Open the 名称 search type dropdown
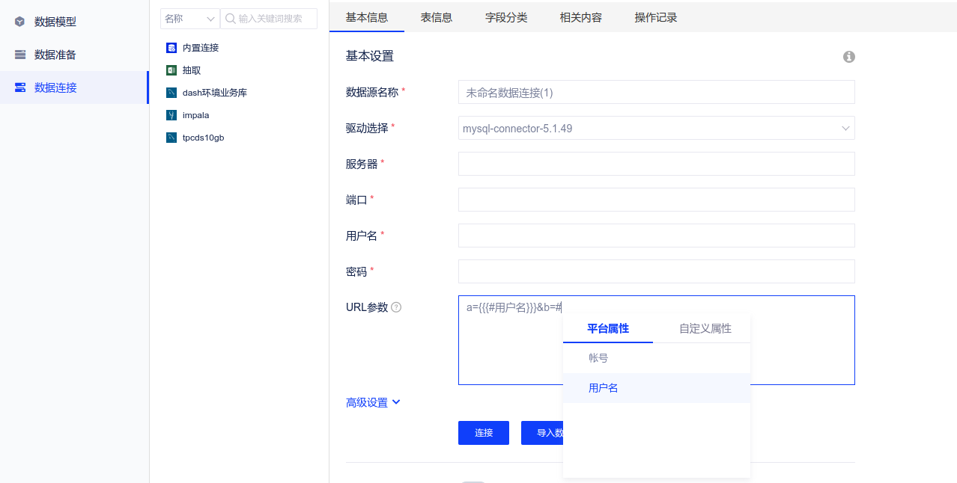 (190, 19)
